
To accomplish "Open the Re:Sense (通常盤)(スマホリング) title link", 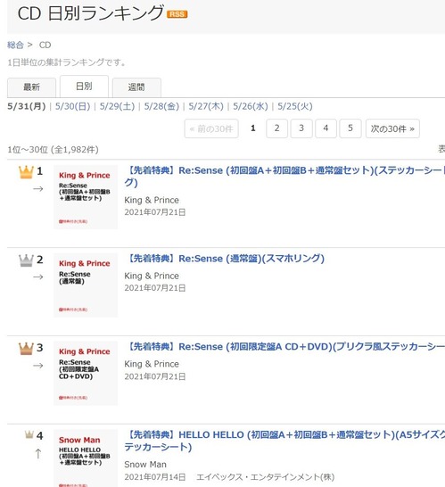I will (x=225, y=259).
